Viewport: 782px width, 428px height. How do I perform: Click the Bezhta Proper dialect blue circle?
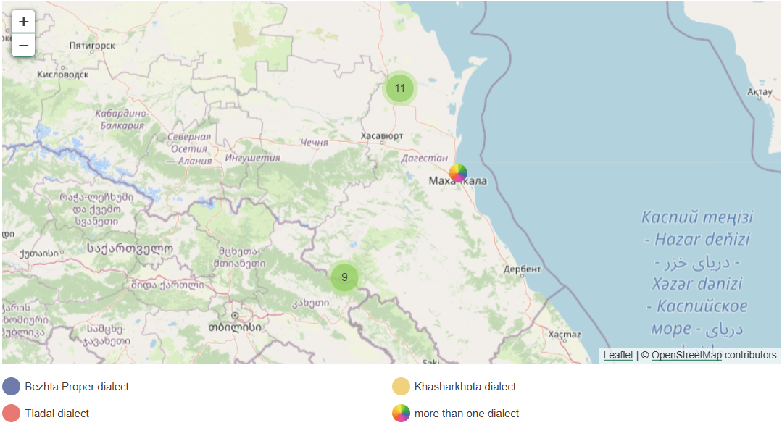[x=12, y=387]
